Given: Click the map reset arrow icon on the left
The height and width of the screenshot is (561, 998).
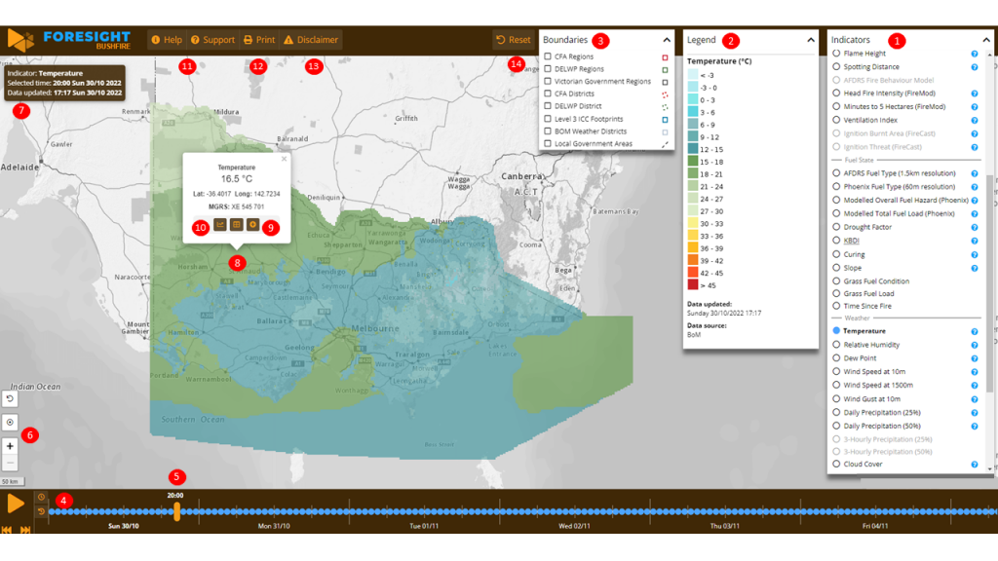Looking at the screenshot, I should point(10,399).
